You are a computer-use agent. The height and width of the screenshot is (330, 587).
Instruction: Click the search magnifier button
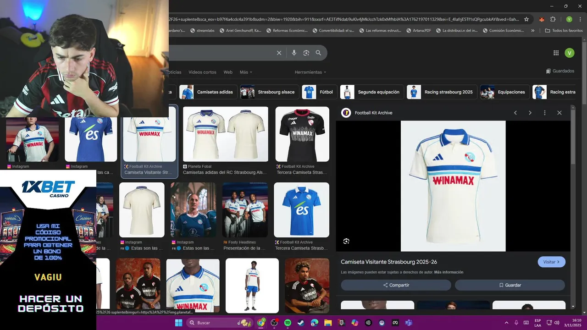(x=318, y=53)
